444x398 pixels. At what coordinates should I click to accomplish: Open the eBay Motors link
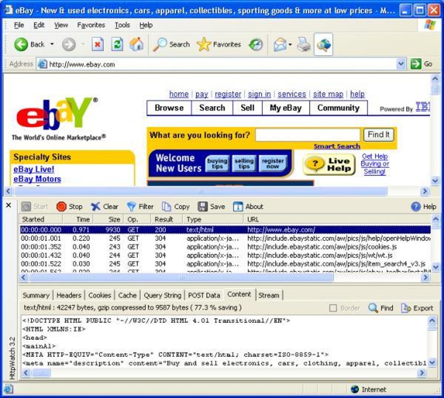(x=37, y=179)
